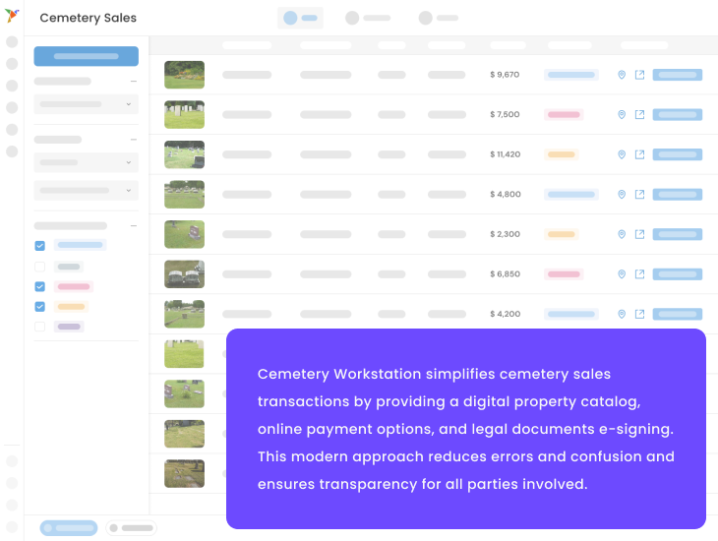The image size is (718, 541).
Task: Open the second sidebar filter dropdown
Action: (87, 162)
